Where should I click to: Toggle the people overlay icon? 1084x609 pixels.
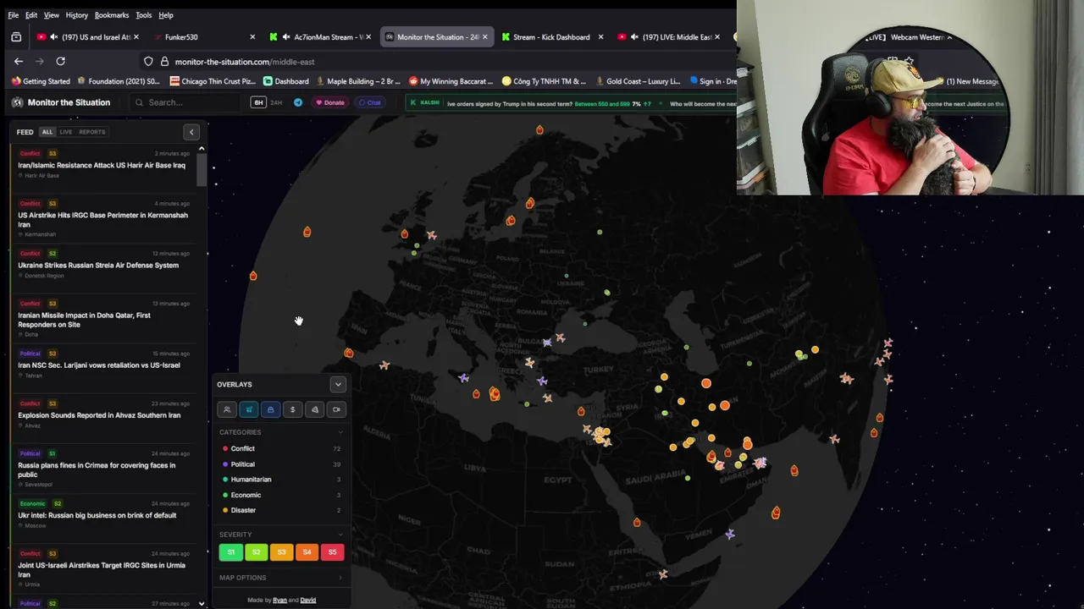(227, 409)
